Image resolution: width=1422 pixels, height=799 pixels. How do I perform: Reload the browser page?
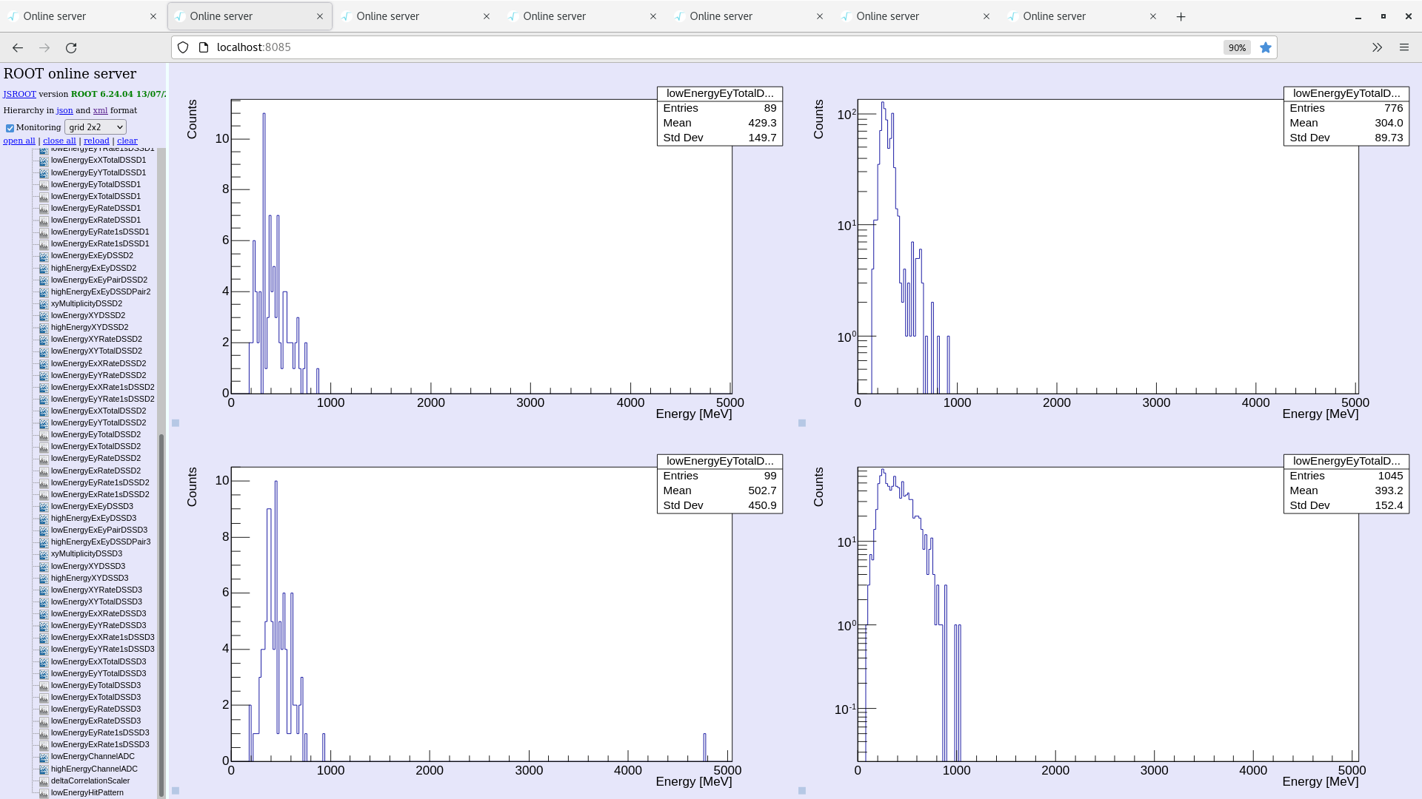[x=71, y=47]
